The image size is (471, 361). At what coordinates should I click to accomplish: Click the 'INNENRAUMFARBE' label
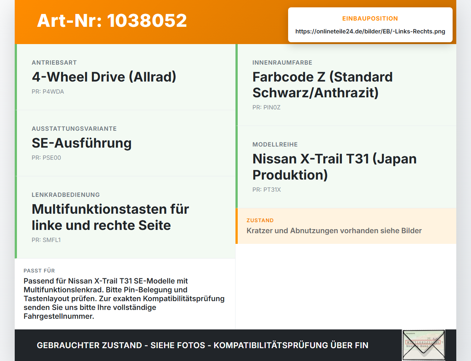tap(282, 62)
